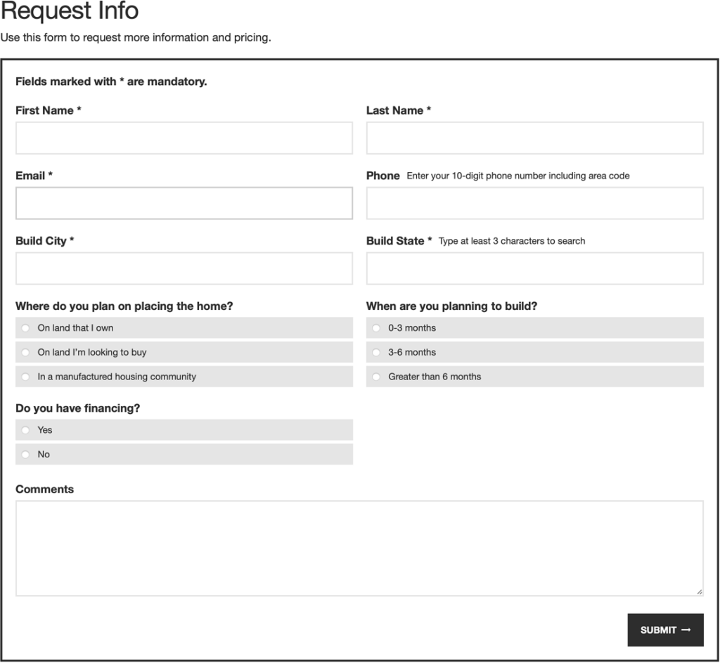Click the "Use this form to request more information" text
Viewport: 720px width, 664px height.
pos(136,38)
